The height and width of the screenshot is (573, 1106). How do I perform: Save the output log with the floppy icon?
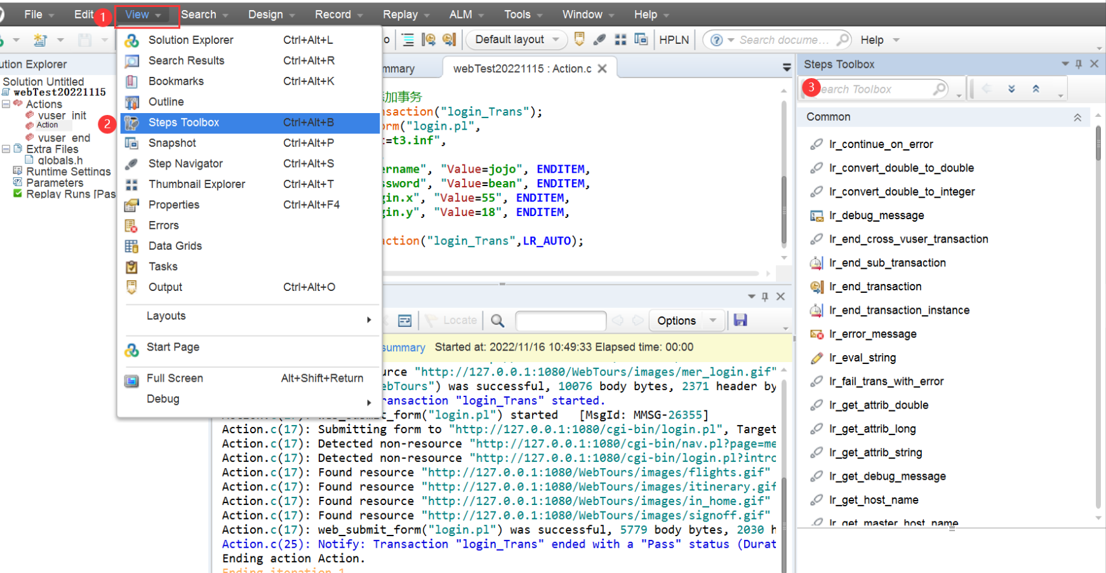[740, 320]
